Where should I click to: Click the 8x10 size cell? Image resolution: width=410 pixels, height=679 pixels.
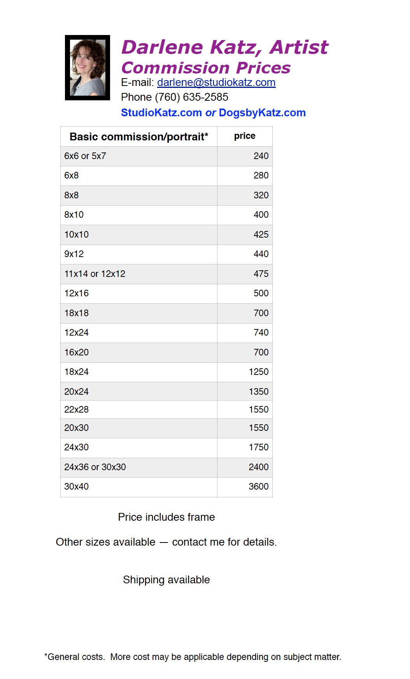(74, 215)
